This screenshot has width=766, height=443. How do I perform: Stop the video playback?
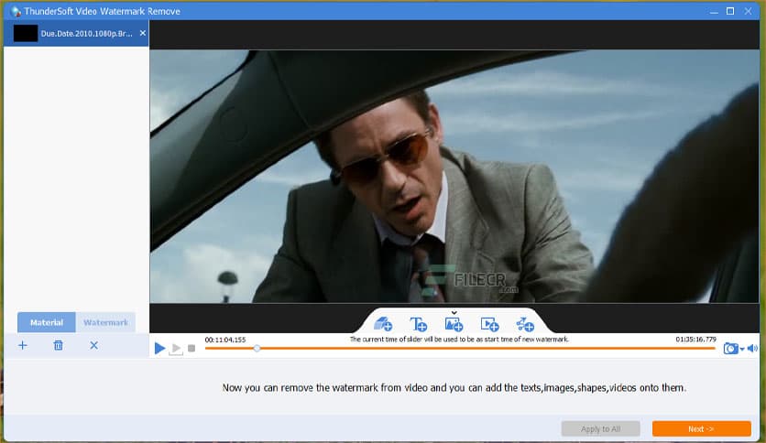[191, 349]
